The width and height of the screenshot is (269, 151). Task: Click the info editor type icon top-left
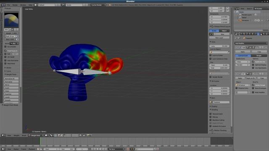(x=3, y=5)
